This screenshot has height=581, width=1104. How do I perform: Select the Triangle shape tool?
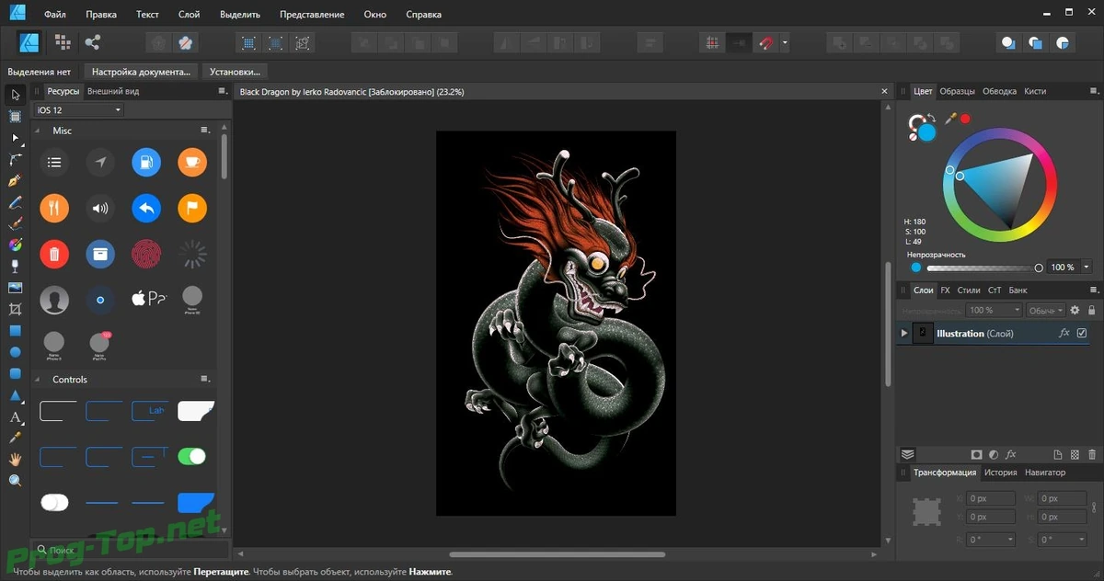click(x=15, y=395)
